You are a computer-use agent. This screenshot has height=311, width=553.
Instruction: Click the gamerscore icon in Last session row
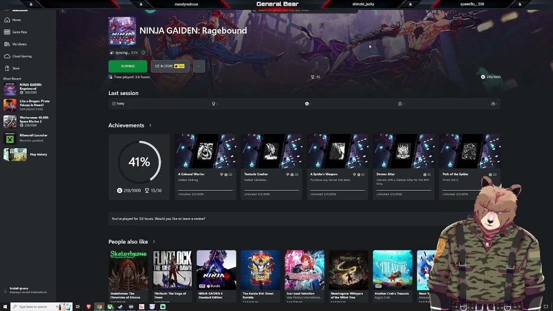307,104
